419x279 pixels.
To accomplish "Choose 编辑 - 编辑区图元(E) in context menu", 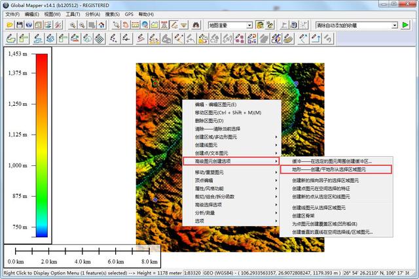I will [231, 105].
